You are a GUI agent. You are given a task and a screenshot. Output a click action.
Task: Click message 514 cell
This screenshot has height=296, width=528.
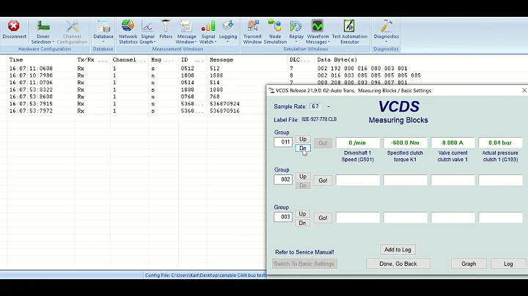click(x=214, y=82)
